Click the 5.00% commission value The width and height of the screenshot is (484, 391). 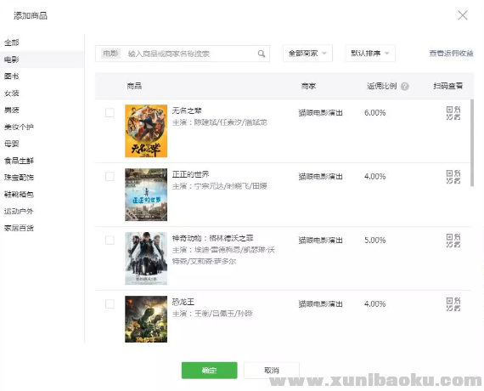[x=374, y=241]
